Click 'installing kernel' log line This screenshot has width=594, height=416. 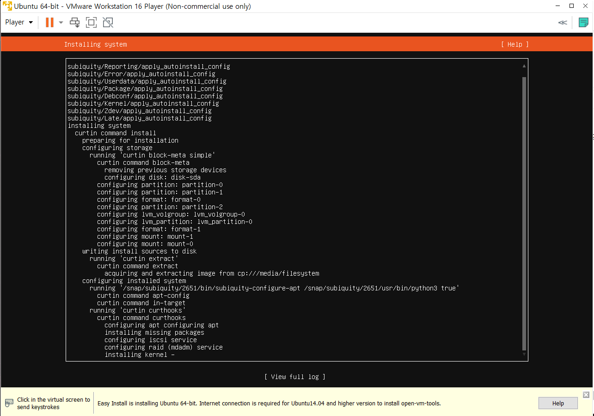tap(140, 355)
